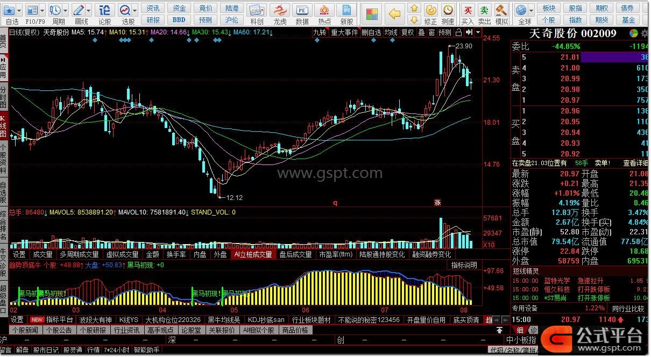This screenshot has height=357, width=651.
Task: Click the 沪伦 toolbar button
Action: coord(232,20)
